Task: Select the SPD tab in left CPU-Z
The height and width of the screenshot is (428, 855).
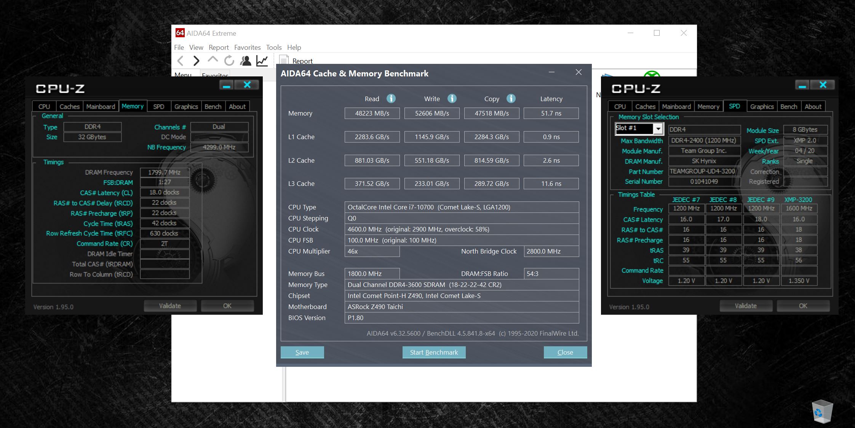Action: click(x=159, y=106)
